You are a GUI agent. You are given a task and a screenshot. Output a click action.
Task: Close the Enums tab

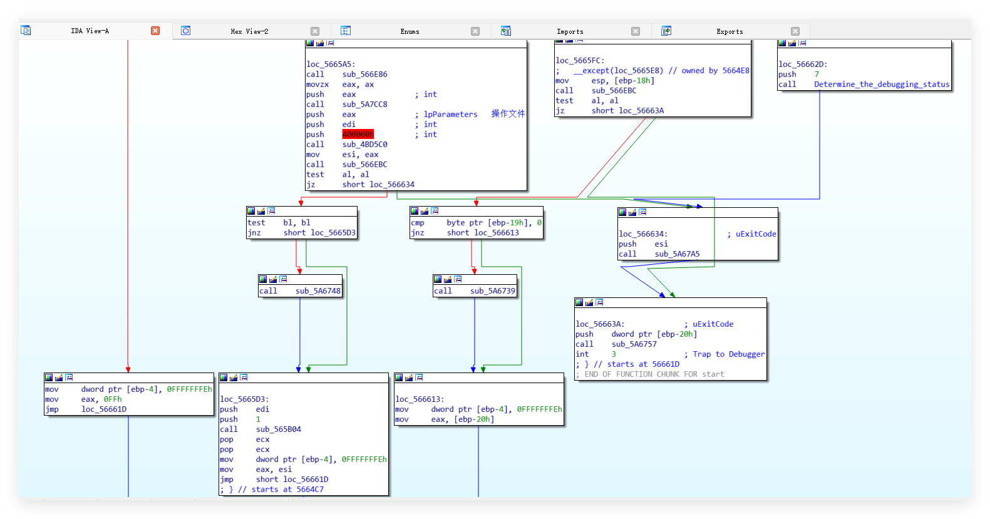(x=475, y=31)
